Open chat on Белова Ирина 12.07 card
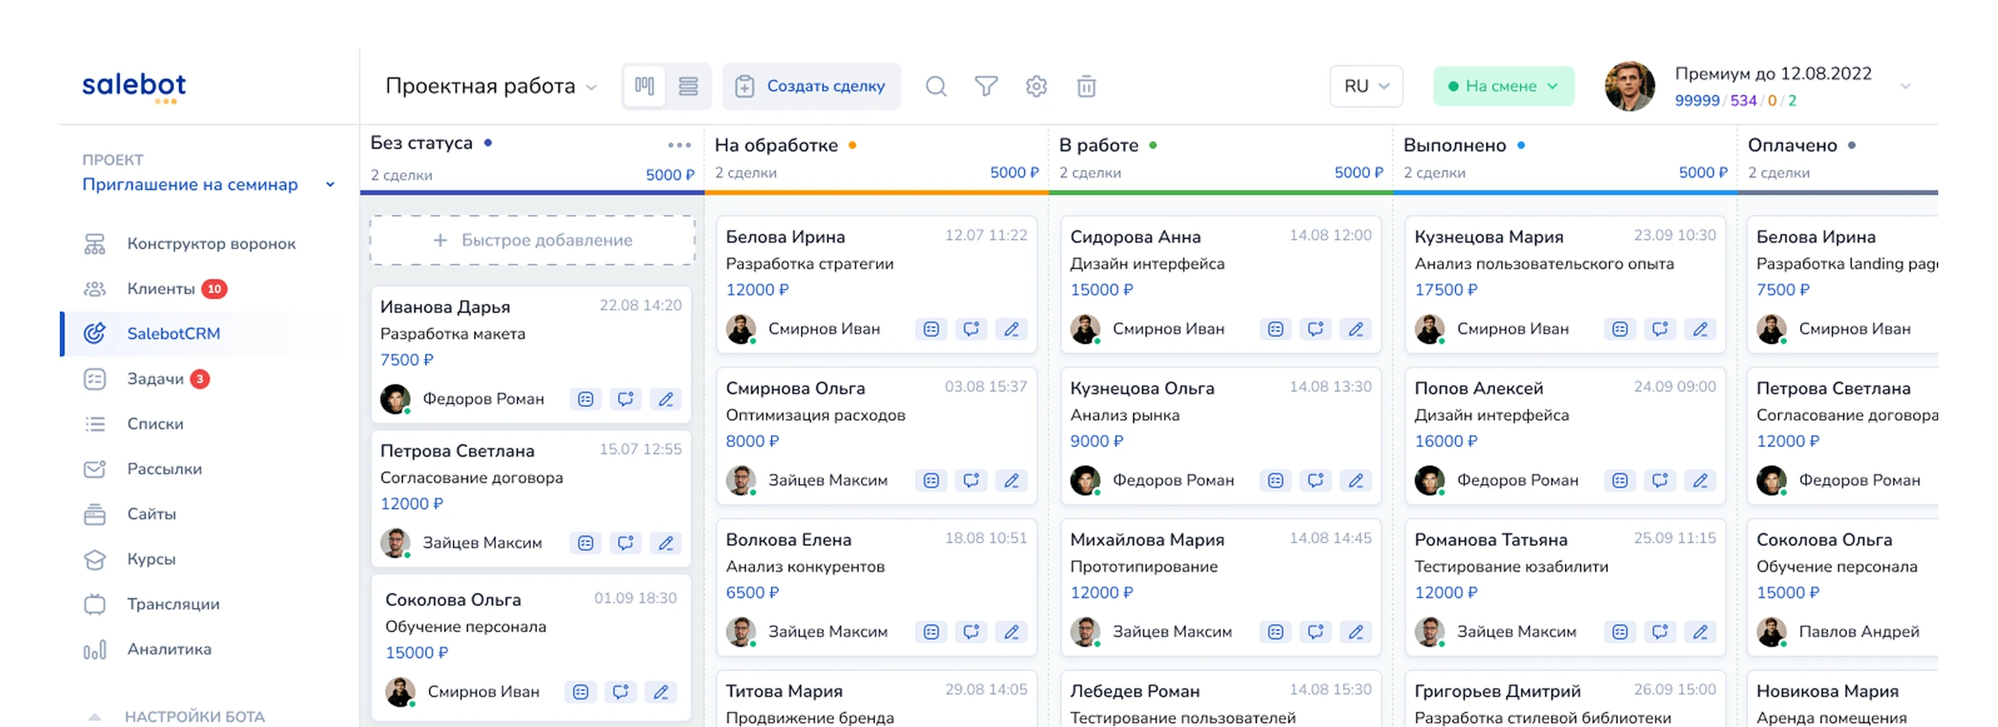Screen dimensions: 1998x727 972,329
